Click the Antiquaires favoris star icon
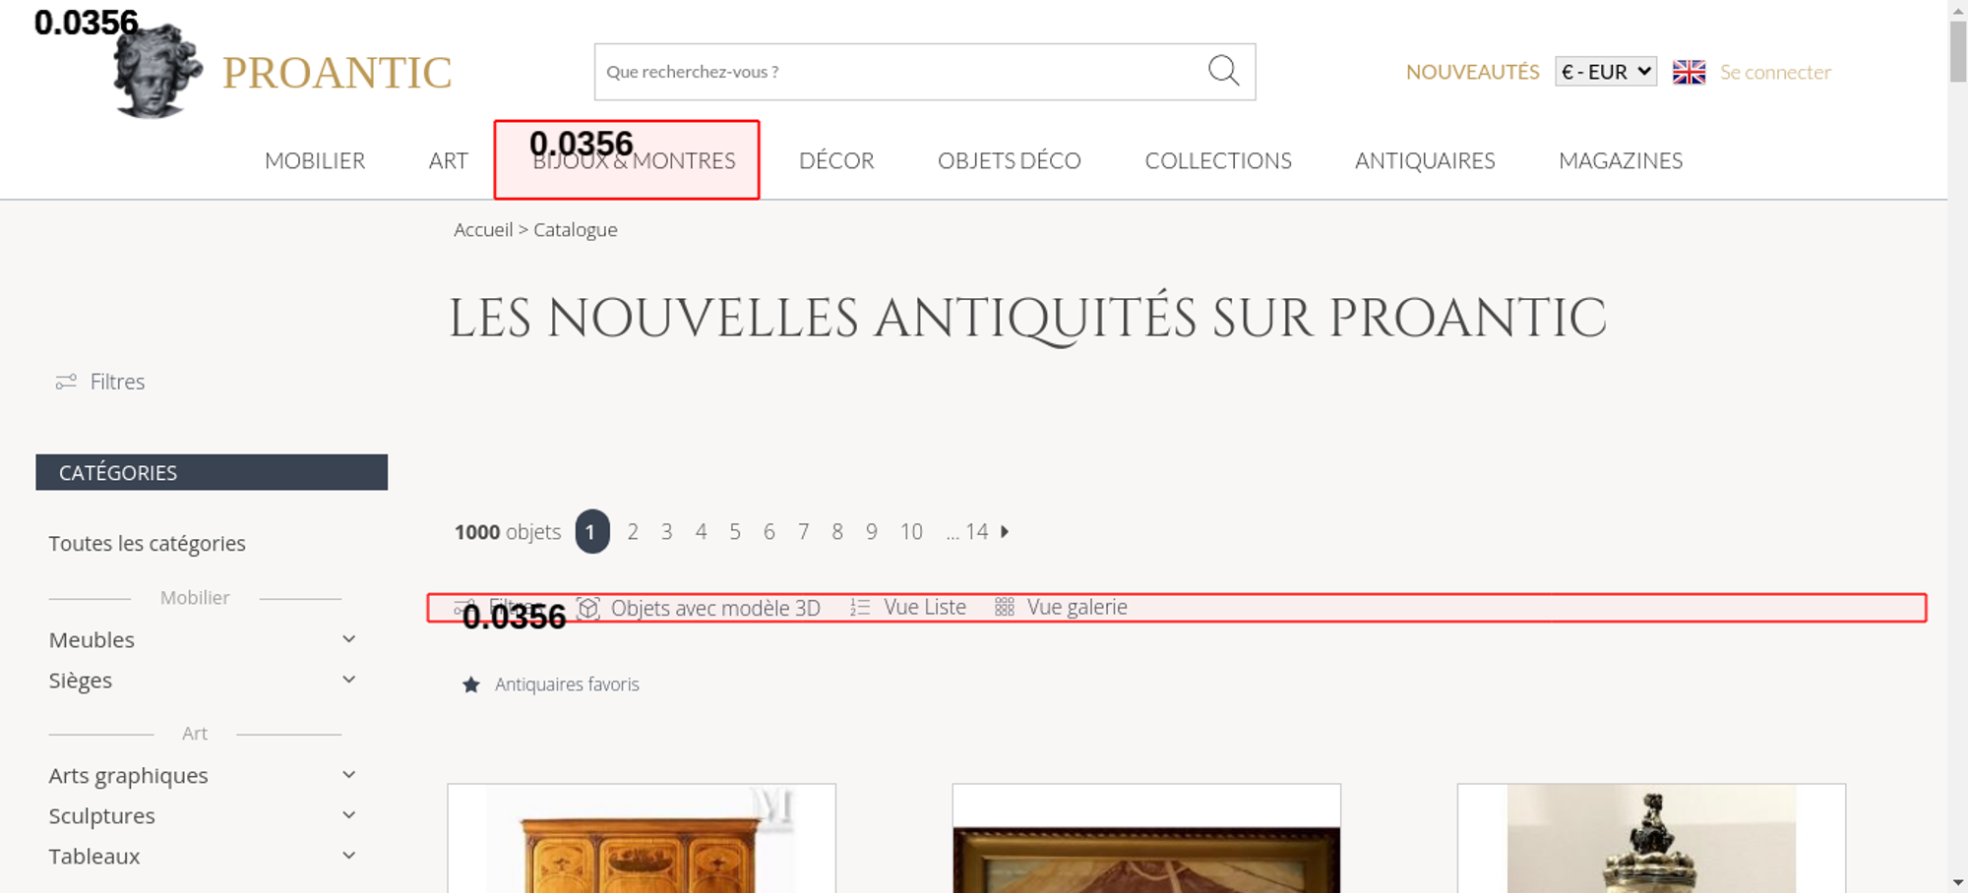 pyautogui.click(x=471, y=685)
